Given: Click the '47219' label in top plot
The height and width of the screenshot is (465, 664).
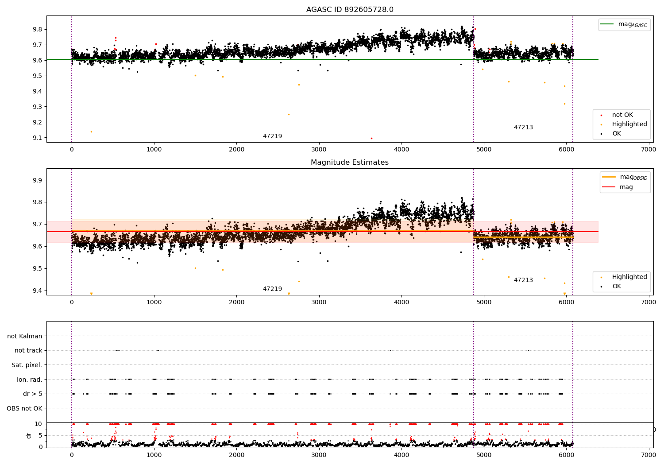Looking at the screenshot, I should (272, 136).
